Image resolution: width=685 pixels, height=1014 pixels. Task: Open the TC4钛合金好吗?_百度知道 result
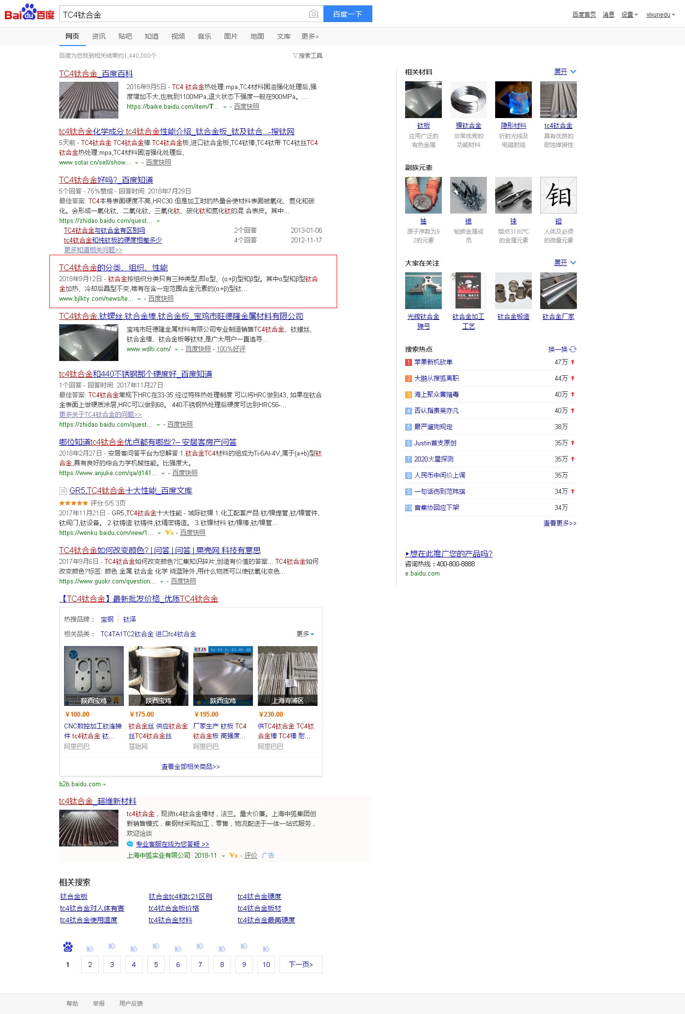(106, 180)
